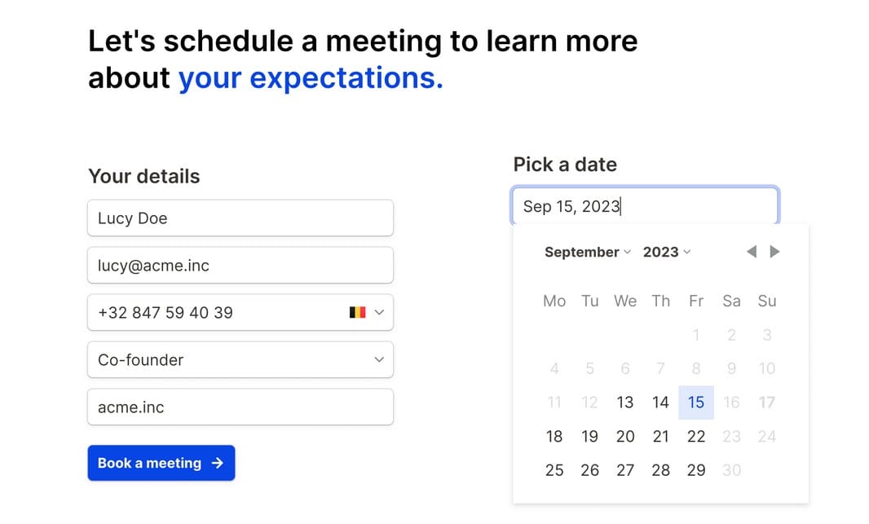Screen dimensions: 869x524
Task: Click the next month arrow icon
Action: (775, 252)
